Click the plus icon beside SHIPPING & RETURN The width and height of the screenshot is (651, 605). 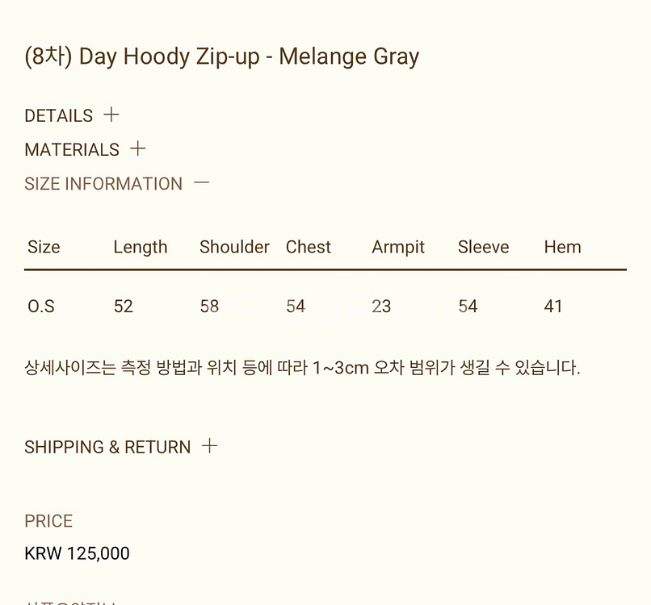209,445
